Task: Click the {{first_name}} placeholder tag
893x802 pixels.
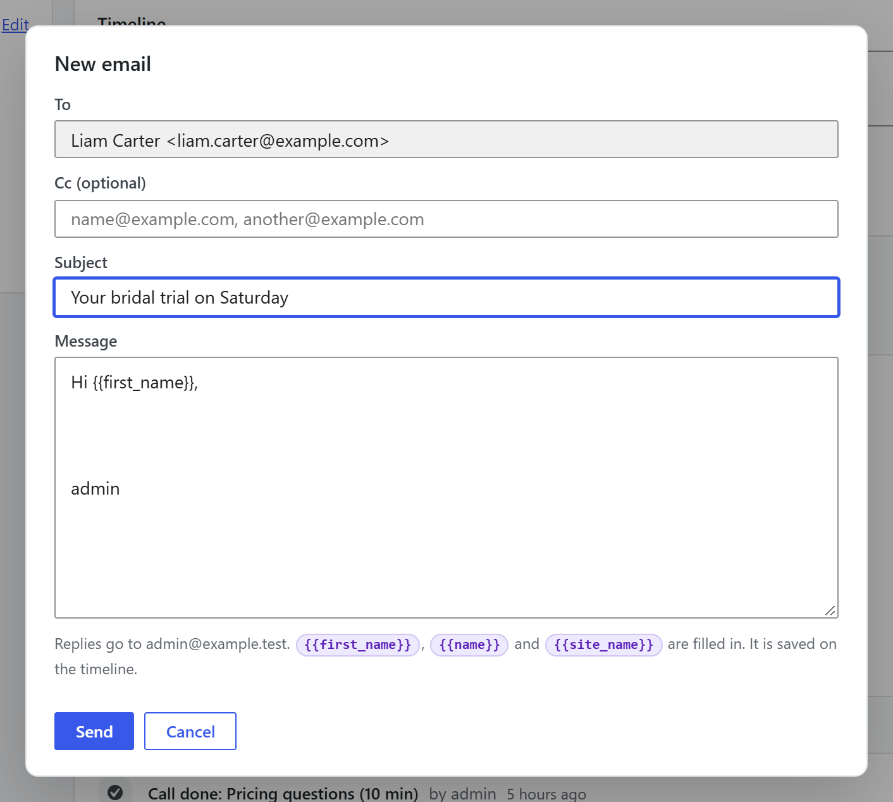Action: tap(358, 645)
